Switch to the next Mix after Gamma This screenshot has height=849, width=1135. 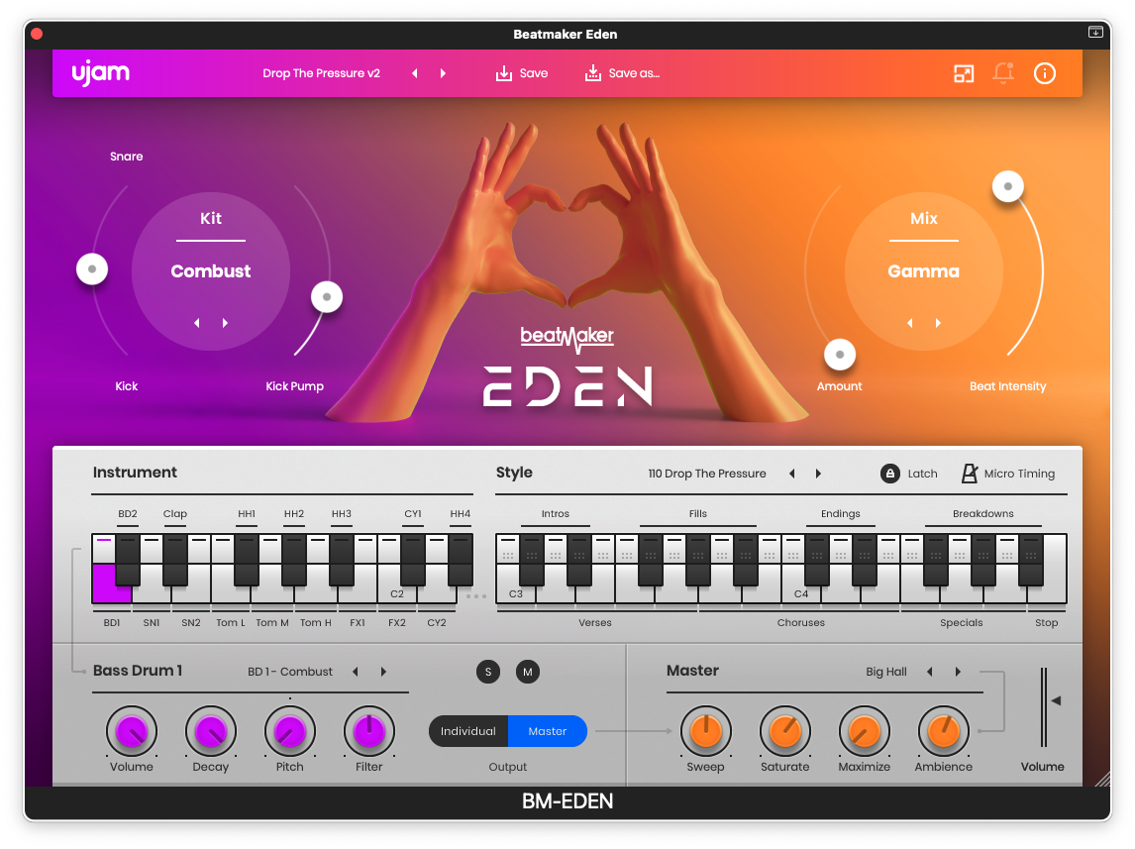(x=938, y=323)
